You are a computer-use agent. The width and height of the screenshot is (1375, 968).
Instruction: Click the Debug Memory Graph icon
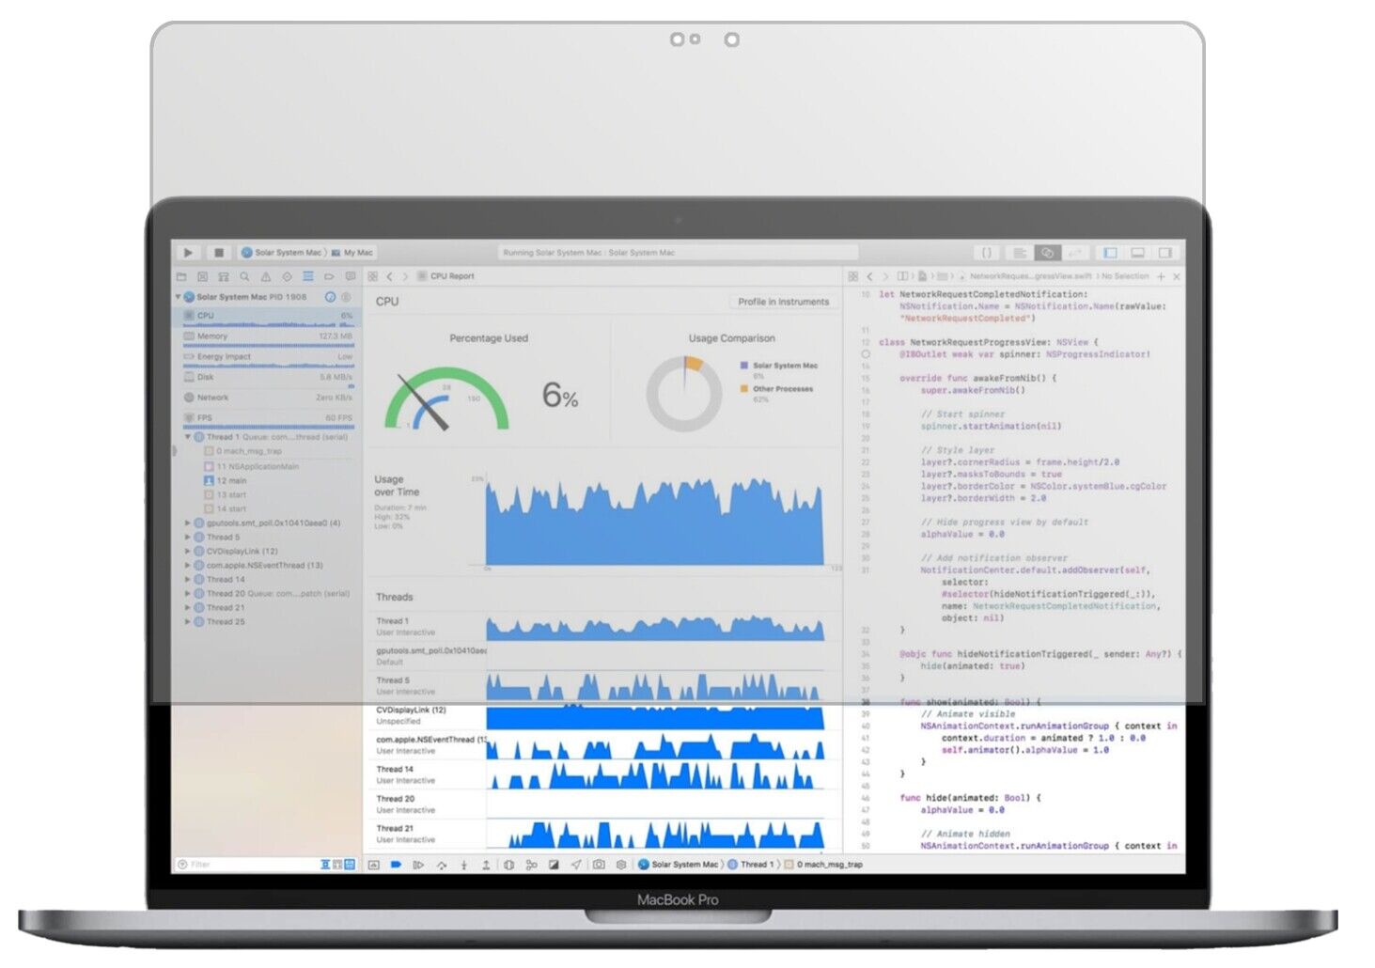tap(531, 865)
